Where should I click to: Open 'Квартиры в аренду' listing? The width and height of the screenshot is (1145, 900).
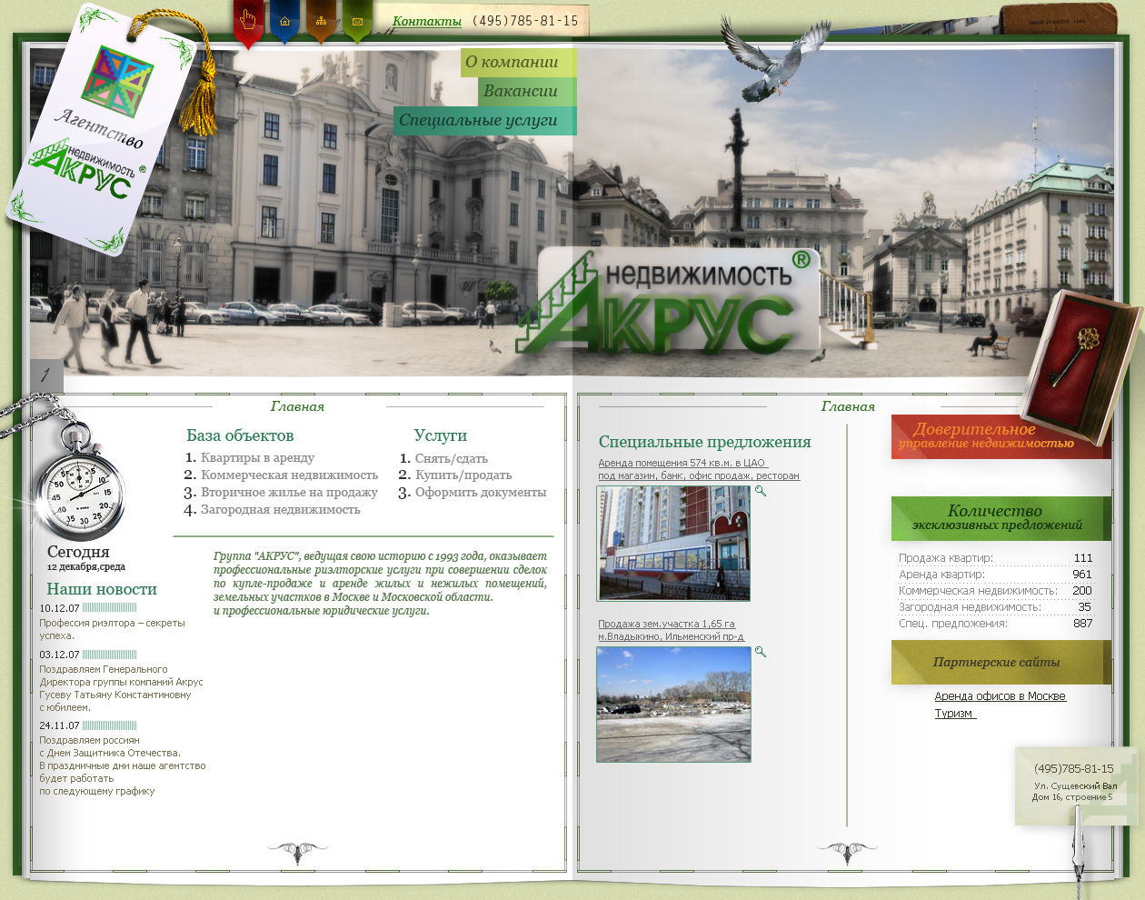coord(257,458)
